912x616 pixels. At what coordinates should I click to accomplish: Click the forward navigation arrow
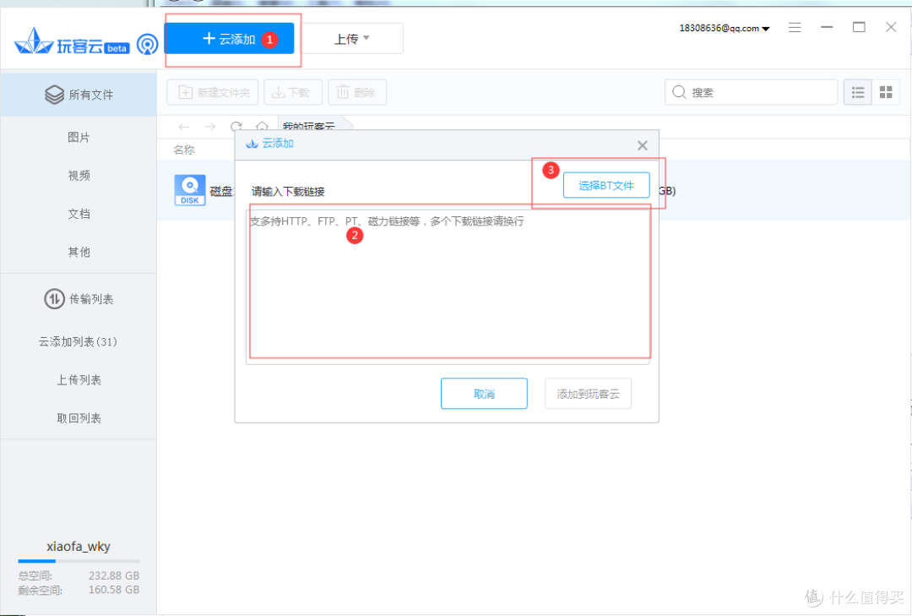[x=210, y=127]
